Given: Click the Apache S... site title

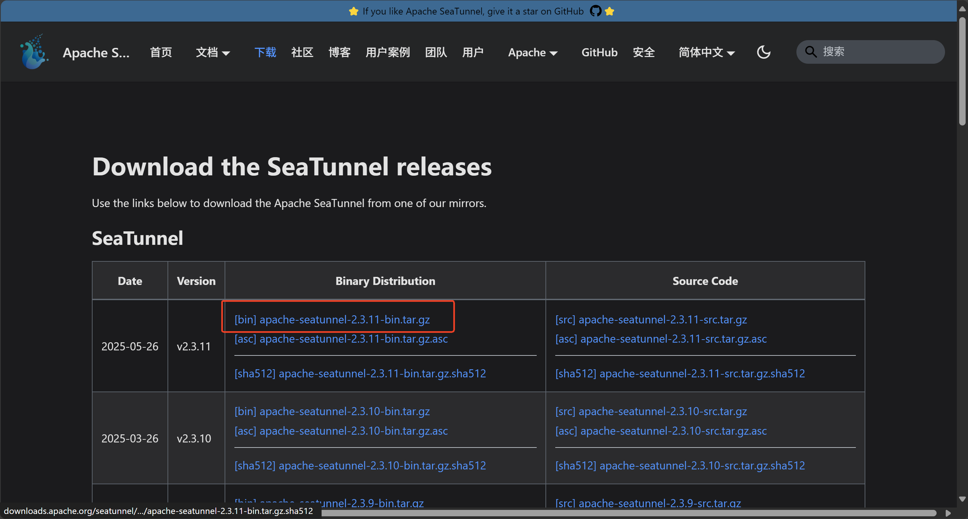Looking at the screenshot, I should [x=96, y=53].
